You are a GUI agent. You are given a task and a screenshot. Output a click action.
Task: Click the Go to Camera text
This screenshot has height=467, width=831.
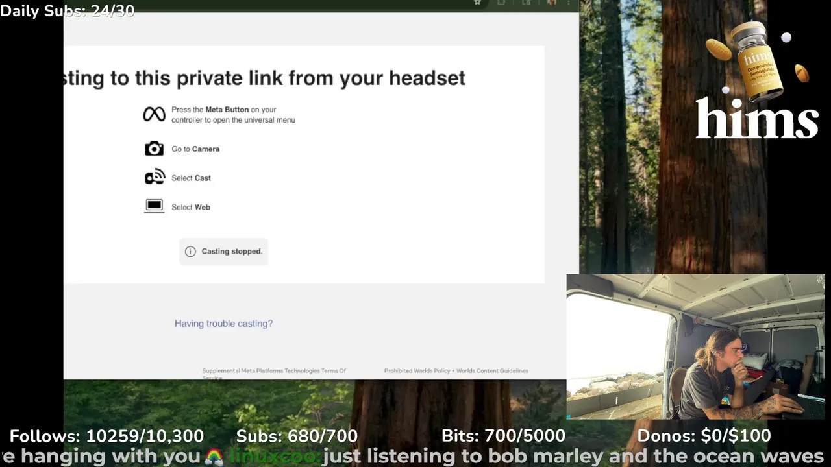click(195, 149)
